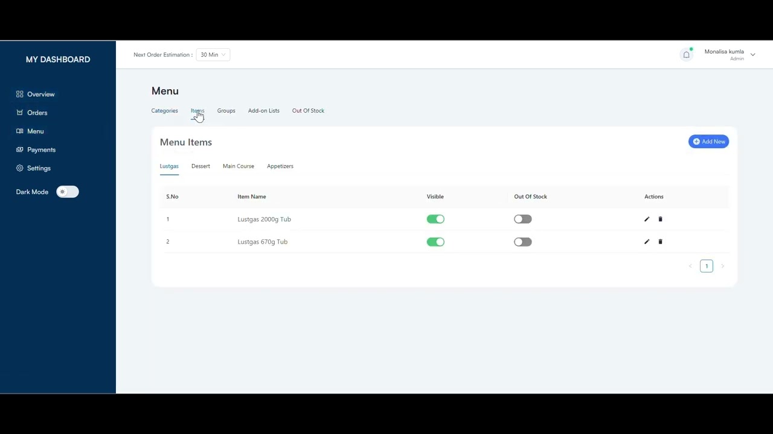The height and width of the screenshot is (434, 773).
Task: Click Monalisa kumla user name
Action: (x=724, y=52)
